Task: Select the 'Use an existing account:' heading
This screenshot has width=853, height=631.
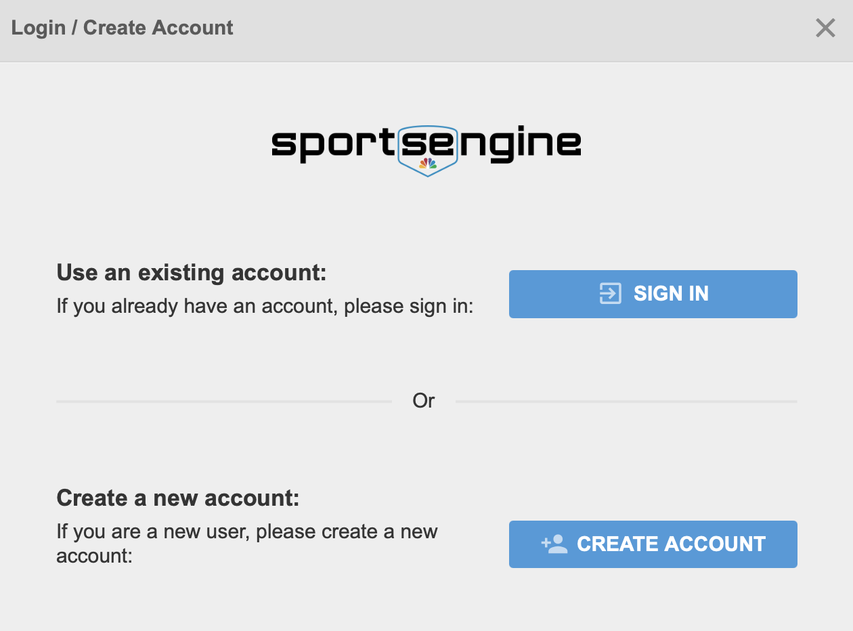Action: 192,273
